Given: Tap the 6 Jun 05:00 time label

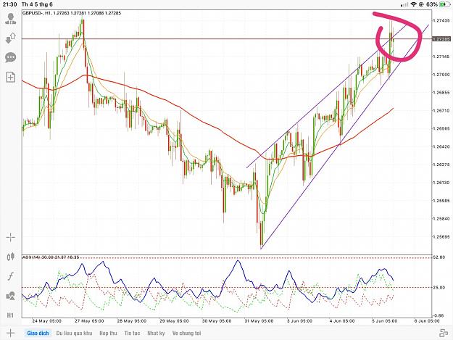Looking at the screenshot, I should pyautogui.click(x=427, y=321).
